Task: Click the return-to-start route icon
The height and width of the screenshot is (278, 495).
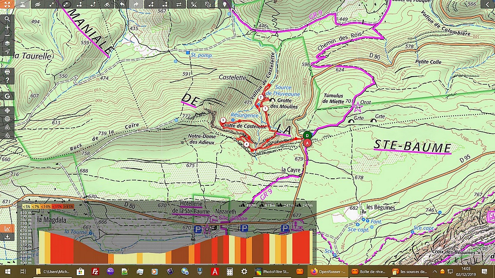Action: [x=165, y=4]
